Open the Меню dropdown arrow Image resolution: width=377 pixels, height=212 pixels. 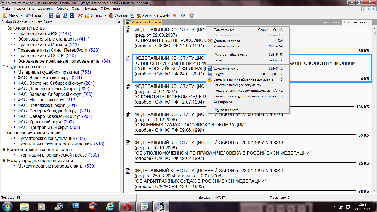click(21, 15)
